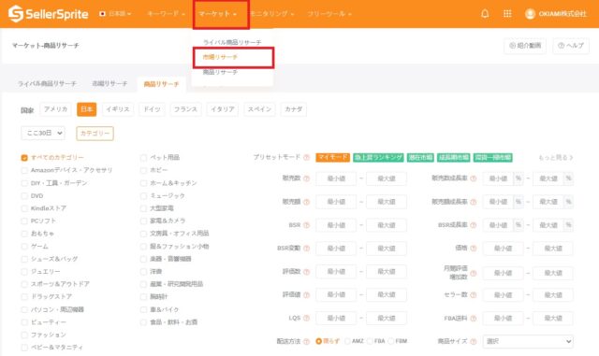Click help icon beside BSR成長率

pyautogui.click(x=474, y=225)
